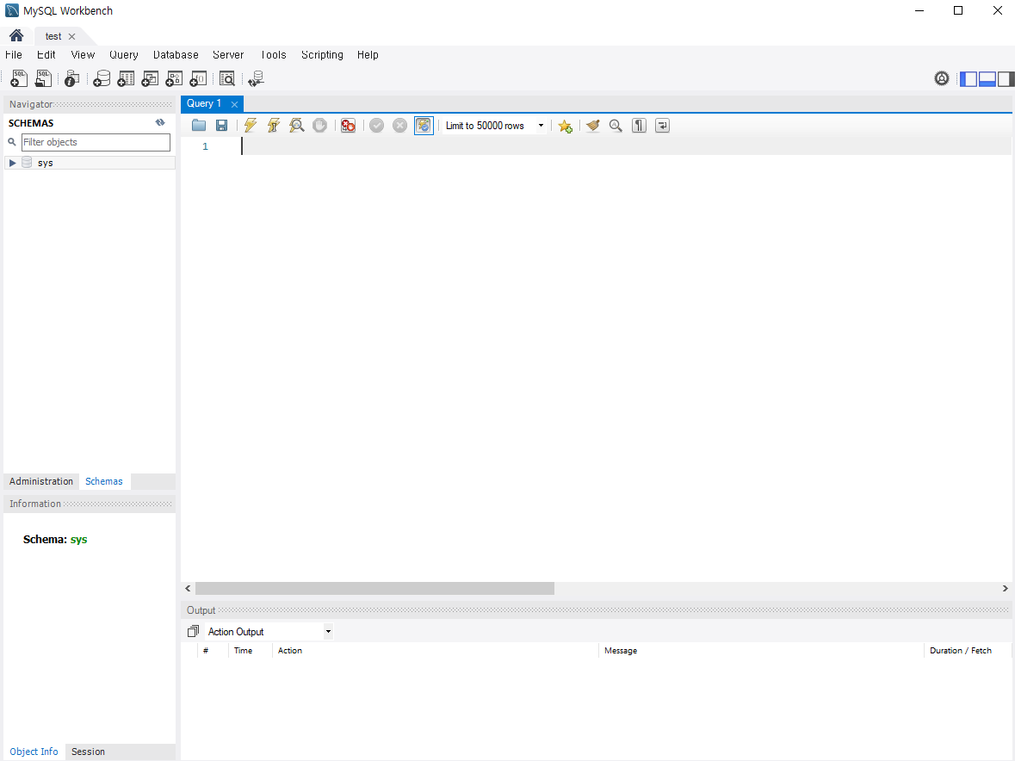Stop query execution hand icon
The image size is (1015, 761).
point(319,126)
